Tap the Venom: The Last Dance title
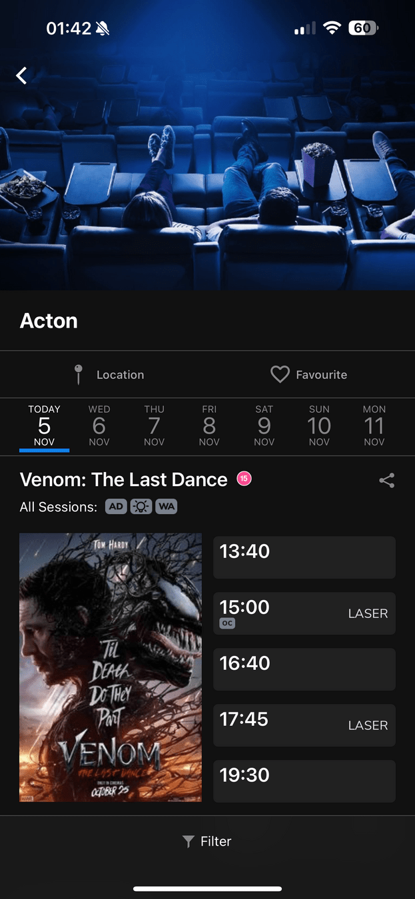Image resolution: width=415 pixels, height=899 pixels. [x=124, y=479]
